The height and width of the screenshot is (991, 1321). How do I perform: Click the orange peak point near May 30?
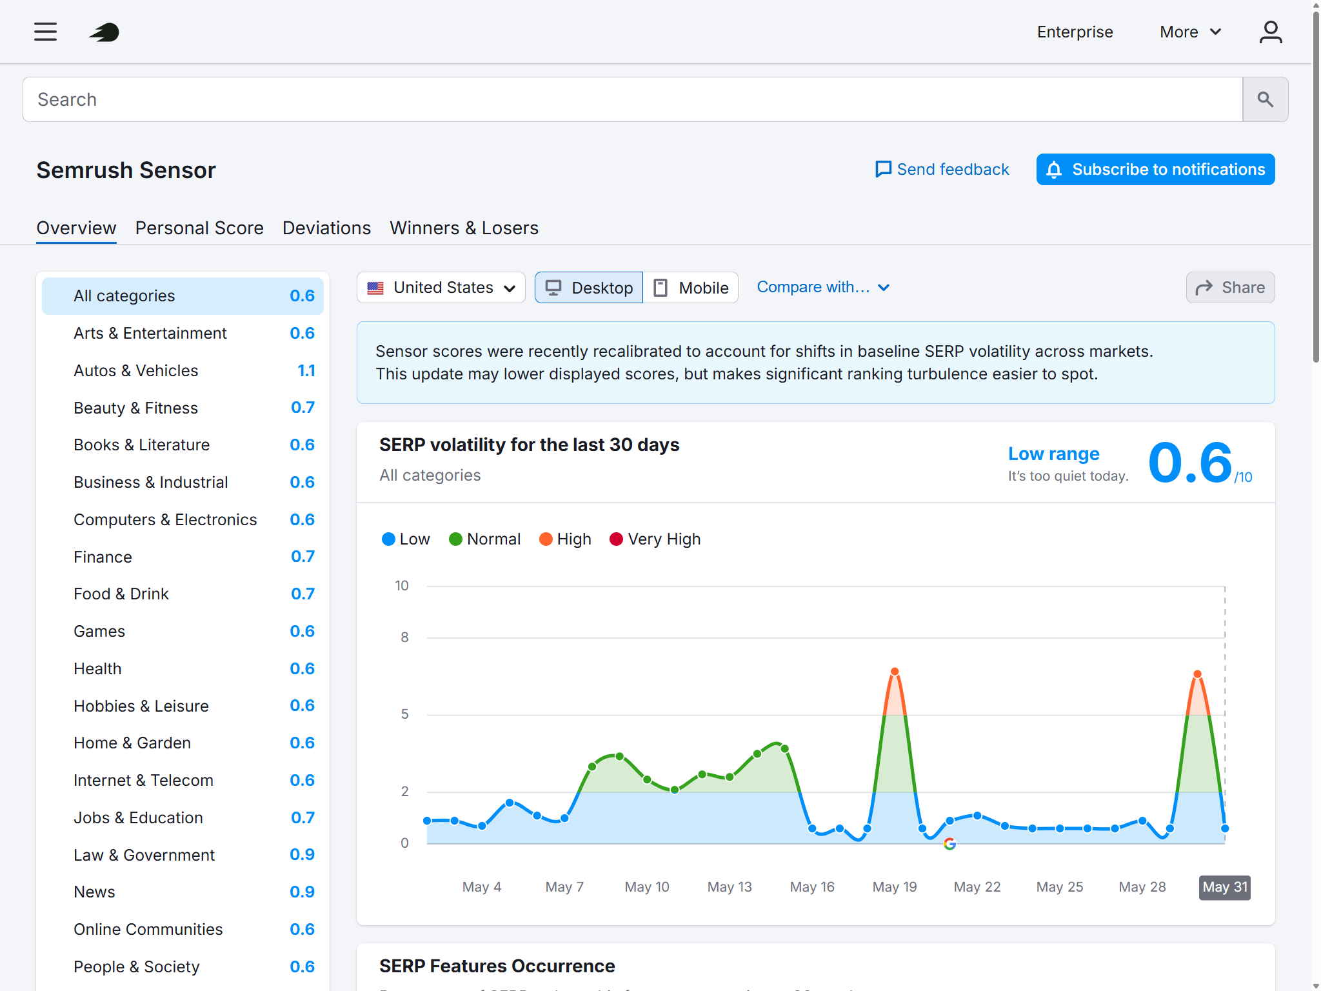(1198, 674)
